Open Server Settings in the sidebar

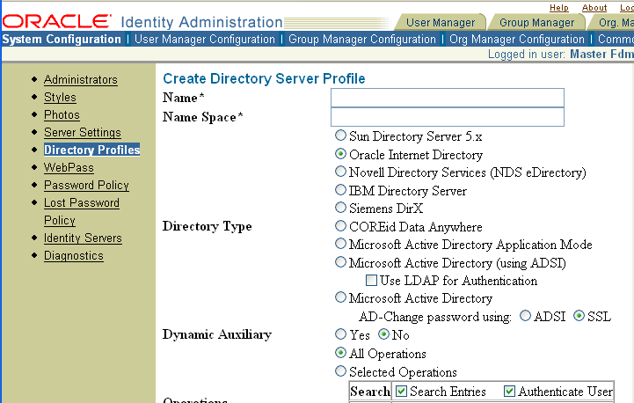pos(83,132)
